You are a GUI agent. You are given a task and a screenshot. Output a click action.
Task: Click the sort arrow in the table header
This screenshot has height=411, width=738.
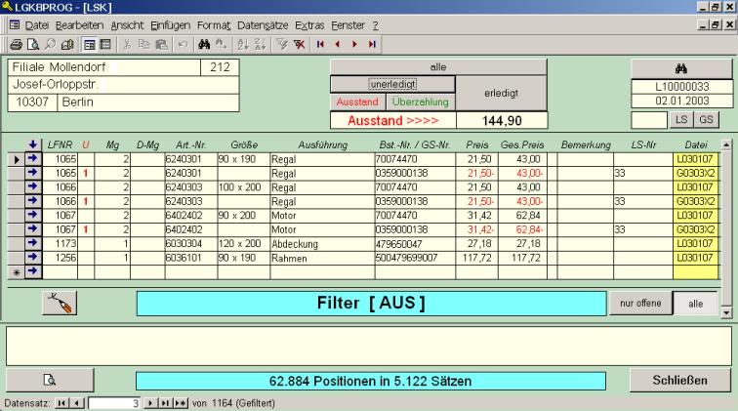[x=32, y=144]
